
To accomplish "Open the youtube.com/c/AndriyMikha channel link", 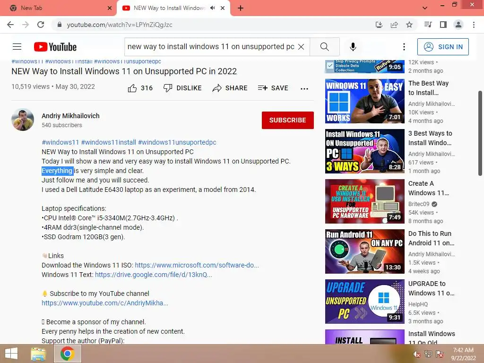I will pos(105,303).
